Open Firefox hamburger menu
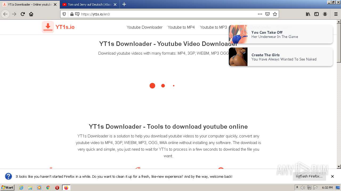Image resolution: width=341 pixels, height=191 pixels. click(336, 14)
